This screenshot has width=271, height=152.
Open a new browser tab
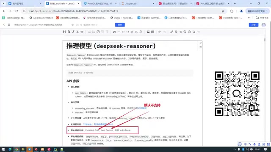(235, 3)
